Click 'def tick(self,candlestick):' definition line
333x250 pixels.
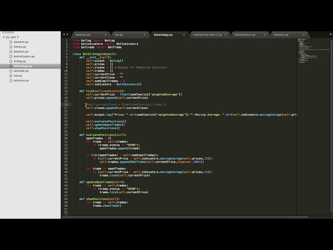click(102, 91)
